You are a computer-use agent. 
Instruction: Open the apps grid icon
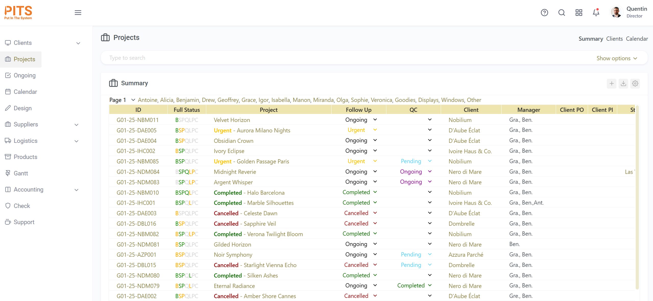(578, 12)
